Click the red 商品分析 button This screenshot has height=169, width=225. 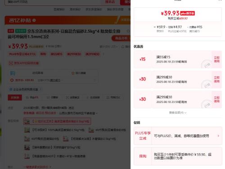point(121,38)
